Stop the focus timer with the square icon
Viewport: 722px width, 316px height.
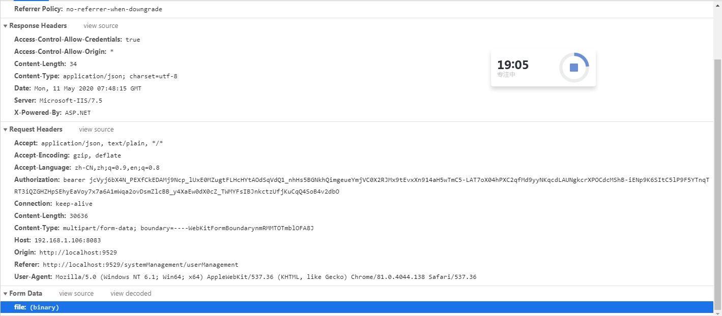pos(574,68)
